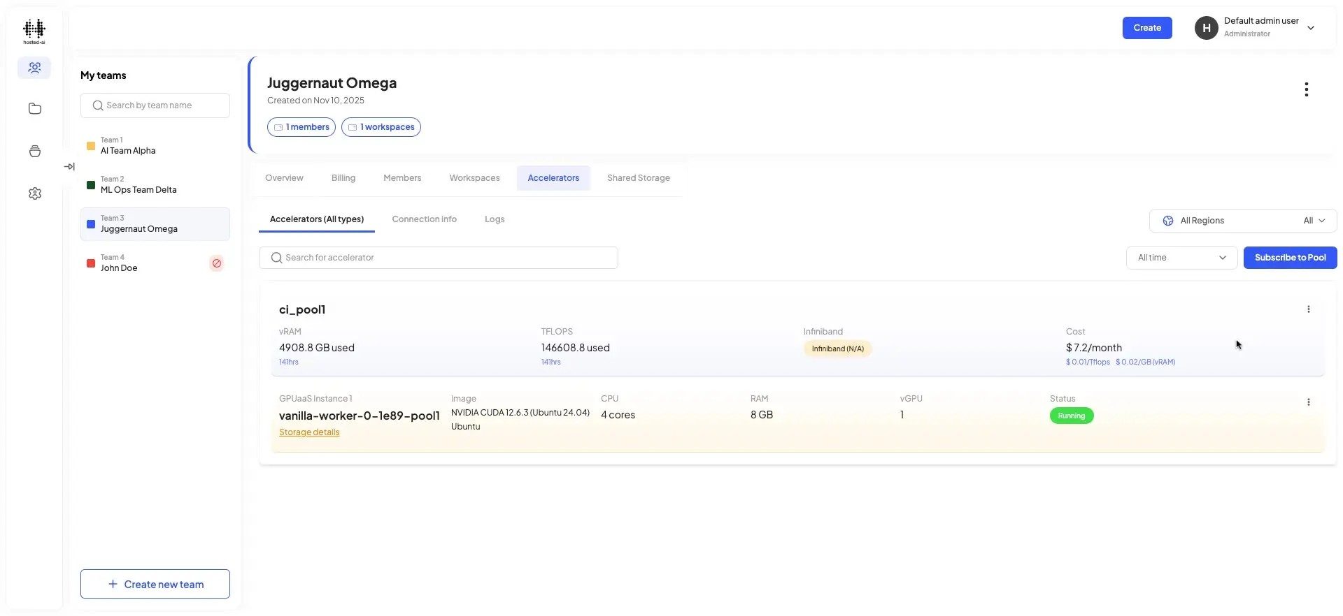Open the Connection info sub-tab
The height and width of the screenshot is (616, 1343).
tap(425, 219)
